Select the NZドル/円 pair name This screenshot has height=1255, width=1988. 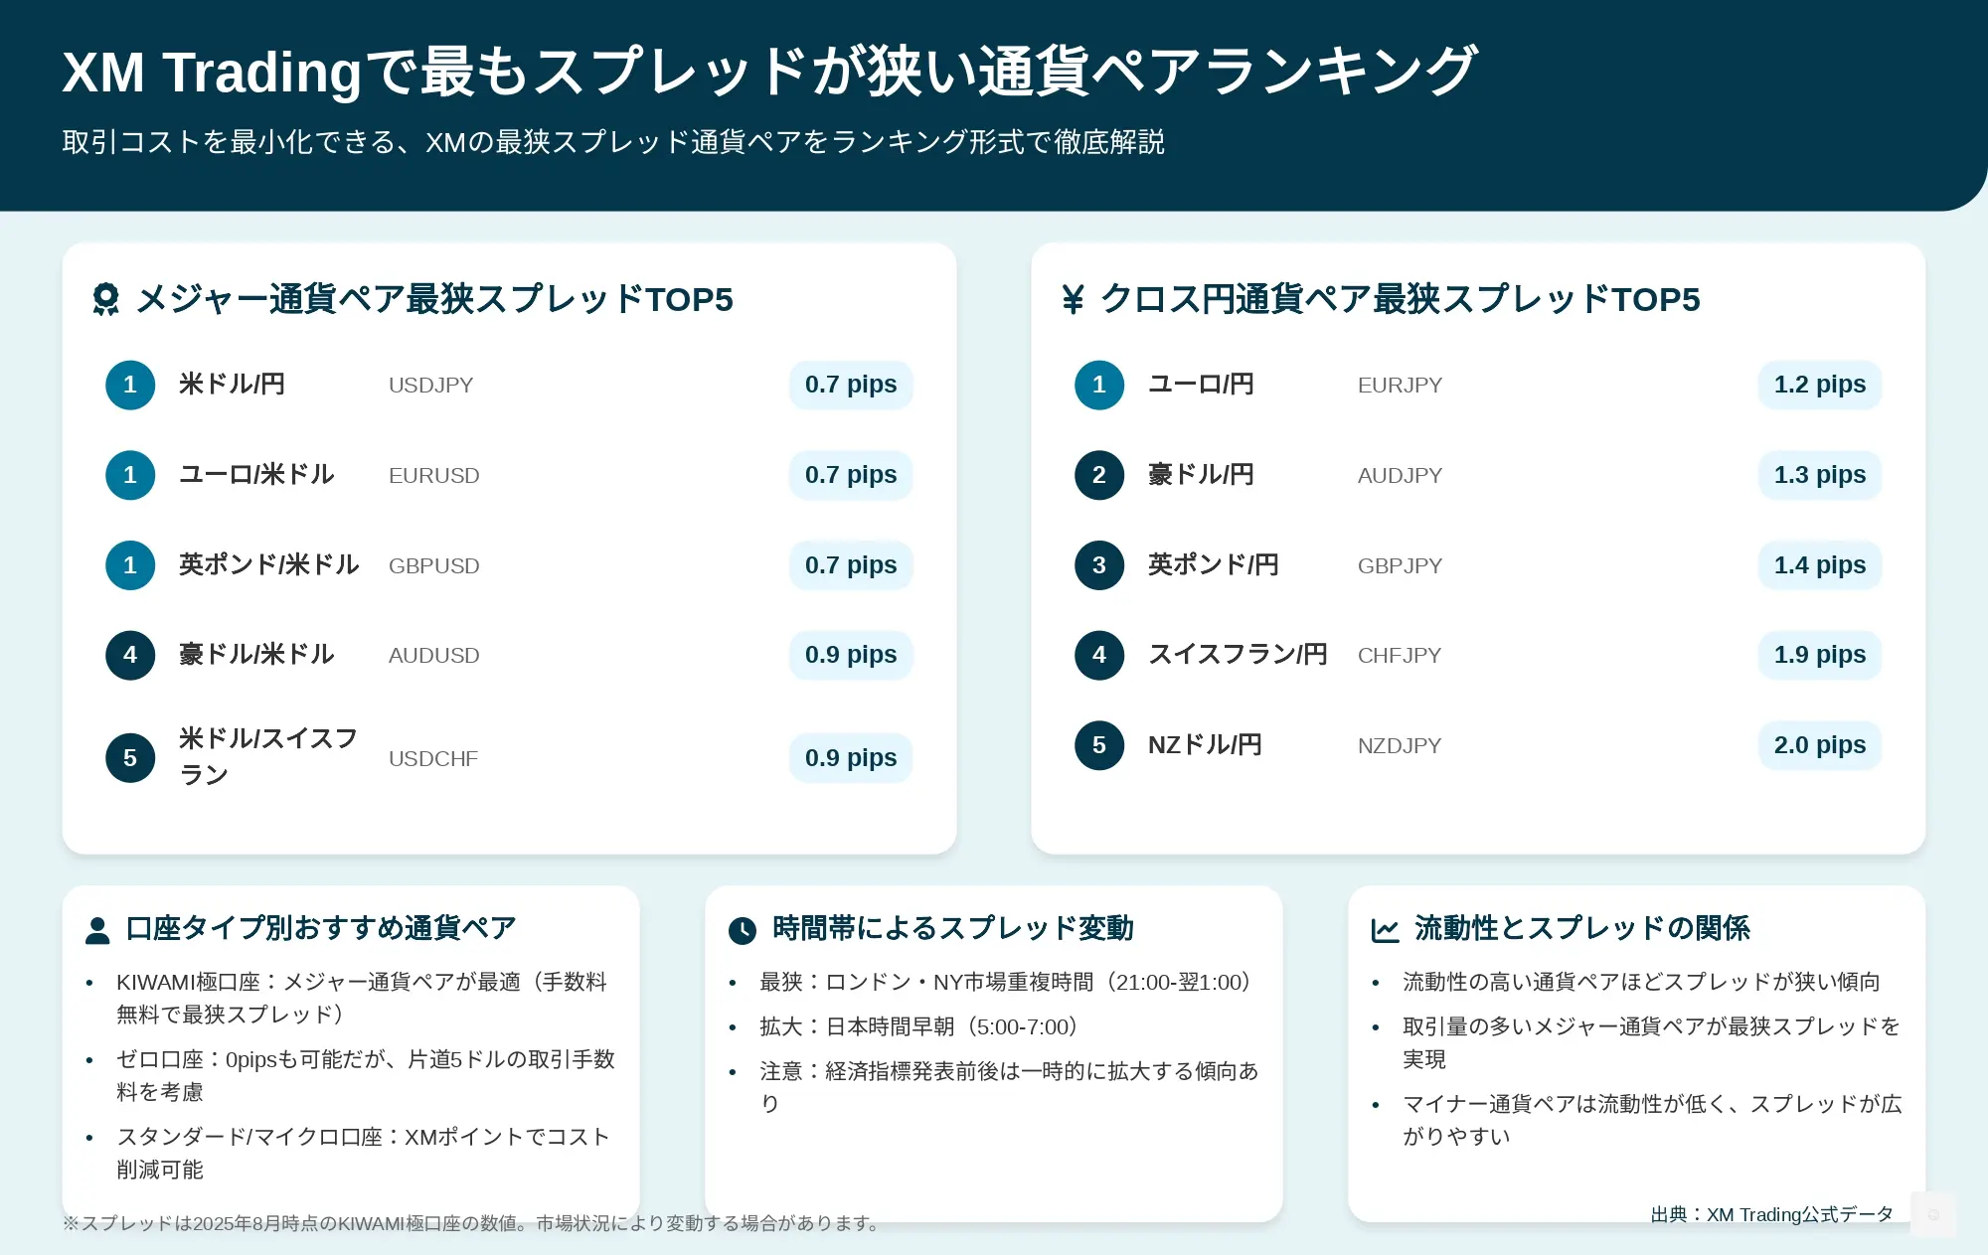(1205, 745)
